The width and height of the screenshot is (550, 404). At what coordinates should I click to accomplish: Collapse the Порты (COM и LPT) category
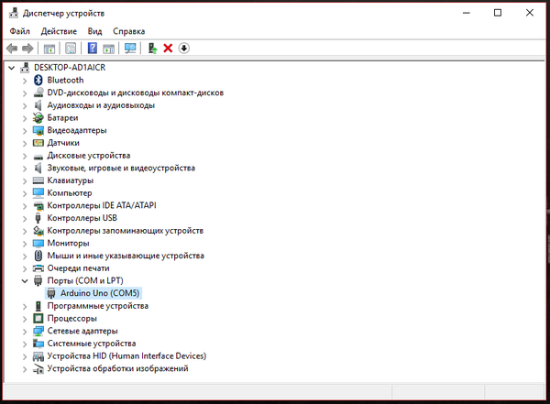25,281
